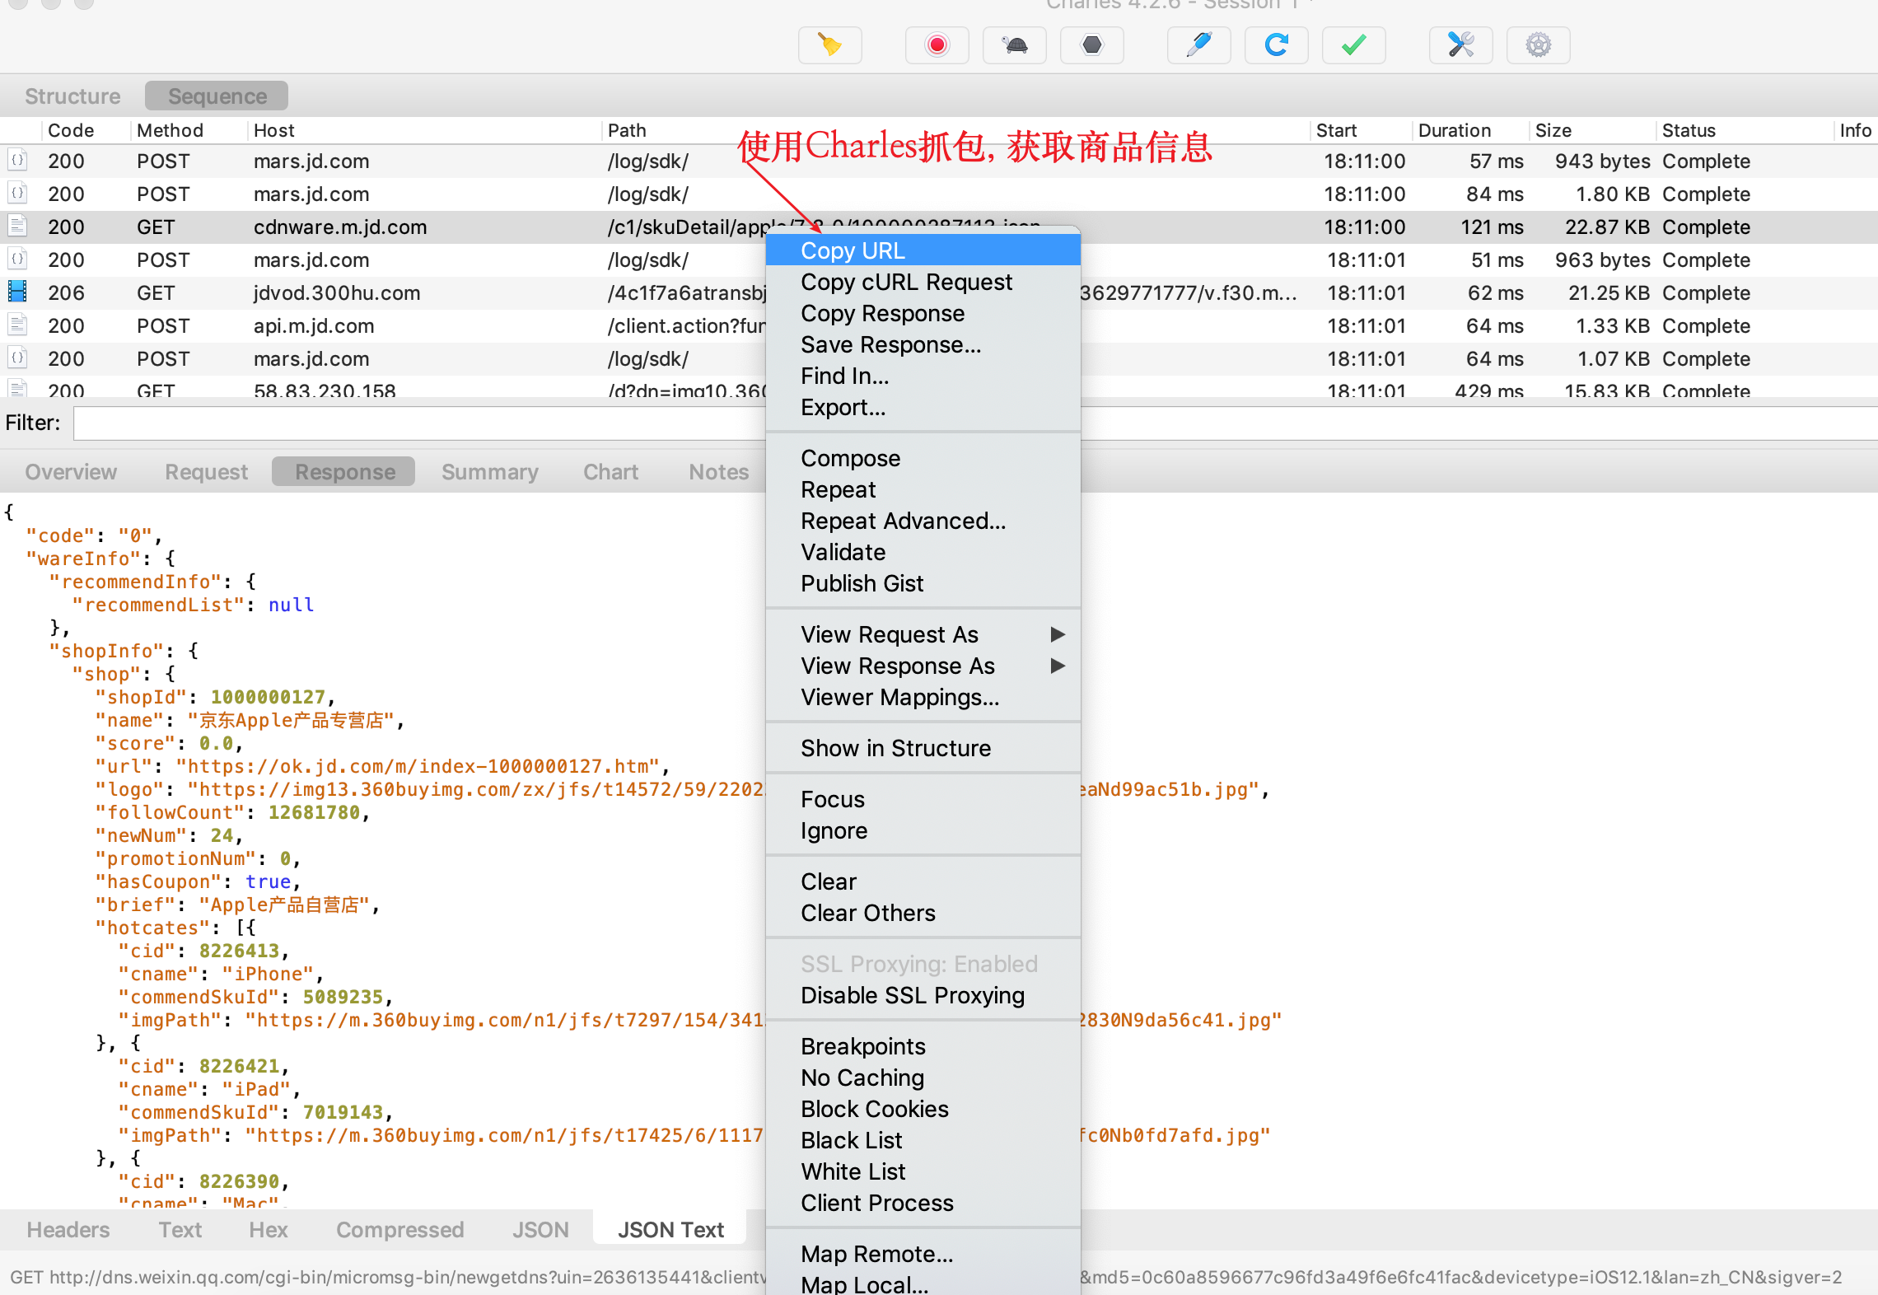Click the broom Clear Session icon

[829, 44]
